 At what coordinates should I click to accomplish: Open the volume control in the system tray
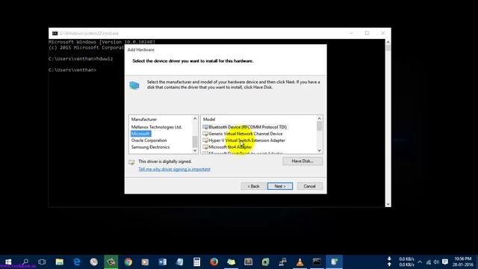coord(436,262)
